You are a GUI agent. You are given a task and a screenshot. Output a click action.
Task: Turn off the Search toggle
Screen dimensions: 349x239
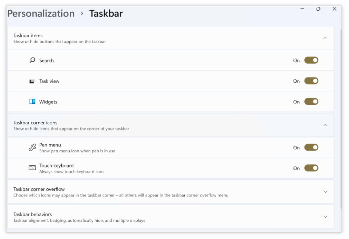click(311, 60)
